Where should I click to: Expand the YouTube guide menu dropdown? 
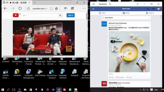pyautogui.click(x=25, y=15)
